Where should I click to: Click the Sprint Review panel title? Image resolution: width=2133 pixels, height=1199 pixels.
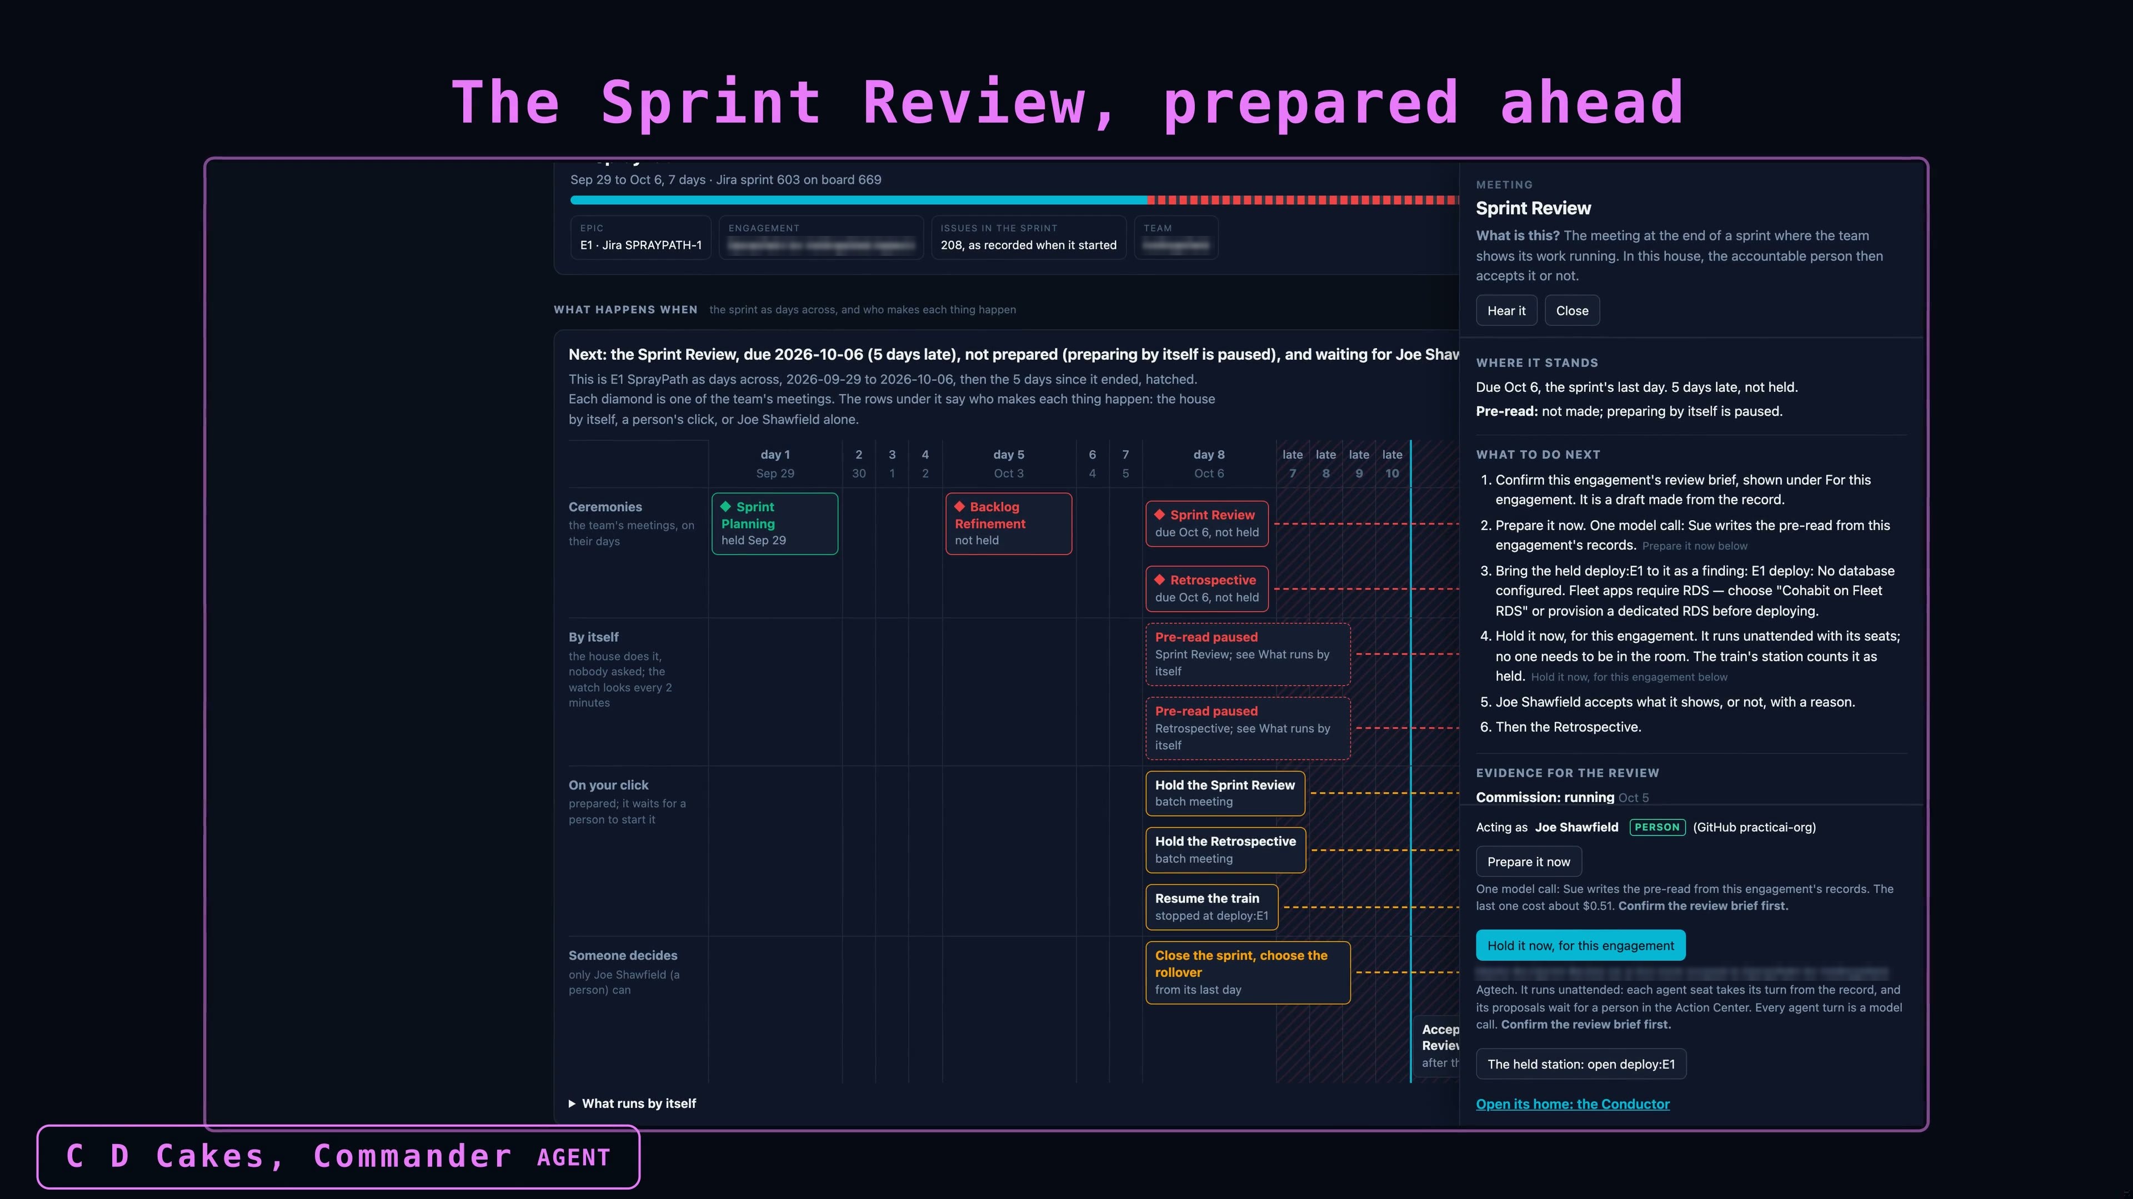click(x=1533, y=208)
